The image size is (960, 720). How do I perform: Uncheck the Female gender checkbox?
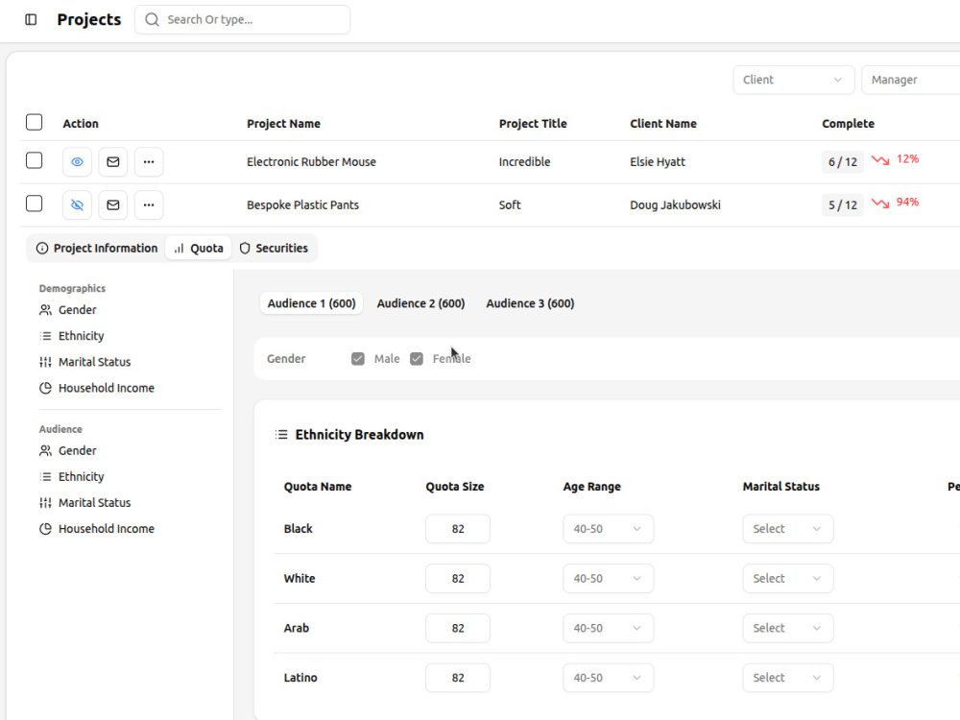tap(417, 359)
